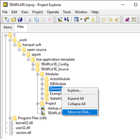Collapse the open-source folder node
Screen dimensions: 140x139
tap(19, 50)
